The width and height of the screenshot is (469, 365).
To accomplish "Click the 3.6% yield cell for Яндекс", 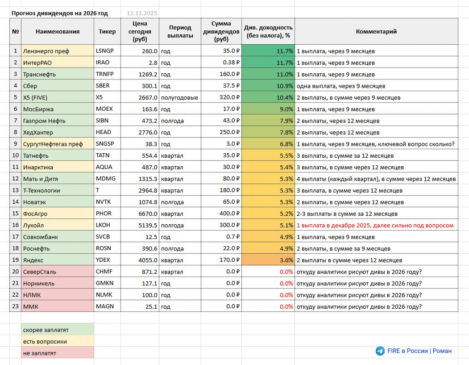I will (268, 260).
